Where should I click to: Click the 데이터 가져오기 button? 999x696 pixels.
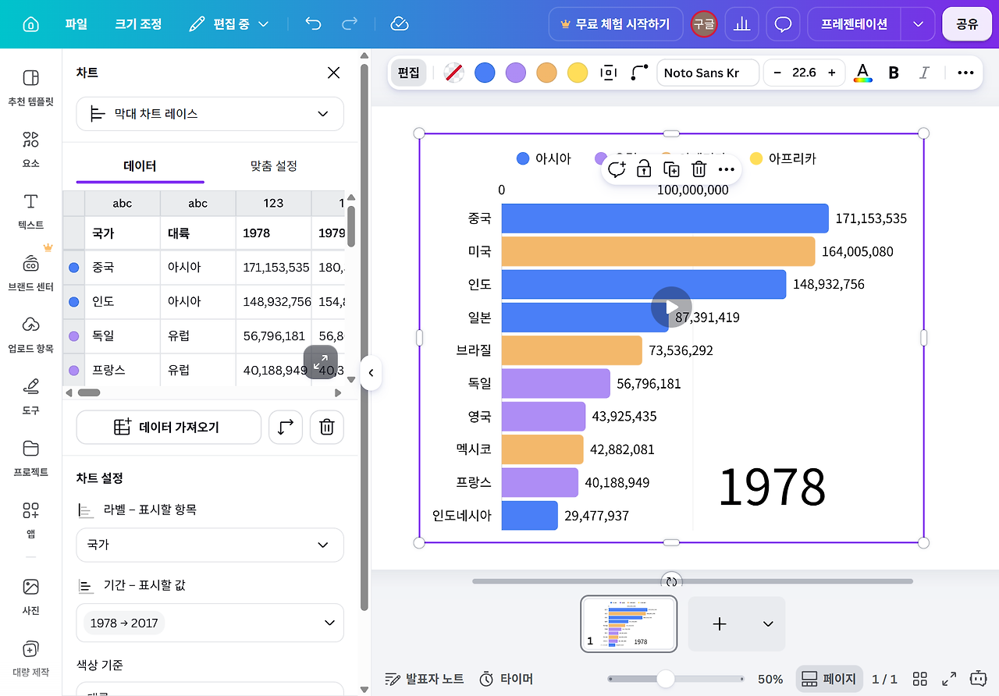[x=169, y=427]
